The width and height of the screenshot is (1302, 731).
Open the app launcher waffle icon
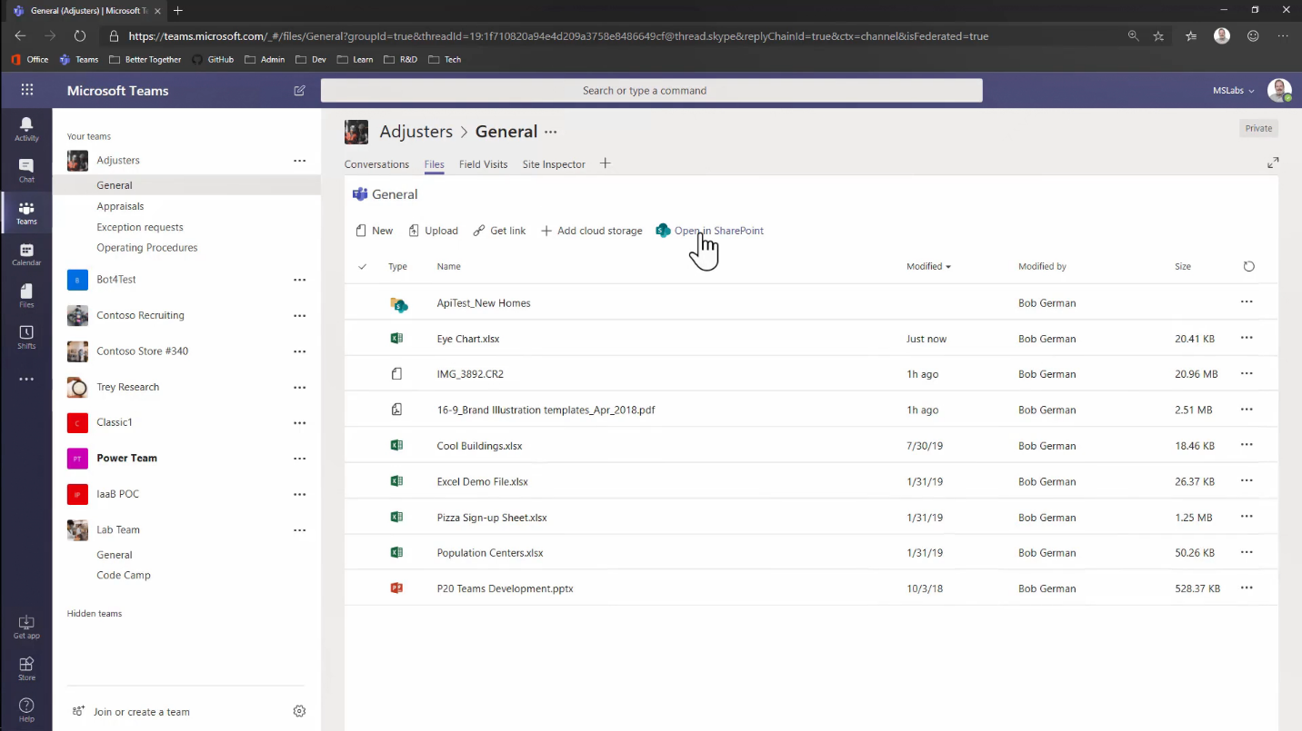point(26,90)
